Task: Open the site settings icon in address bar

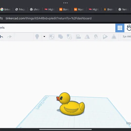Action: [x=1, y=18]
